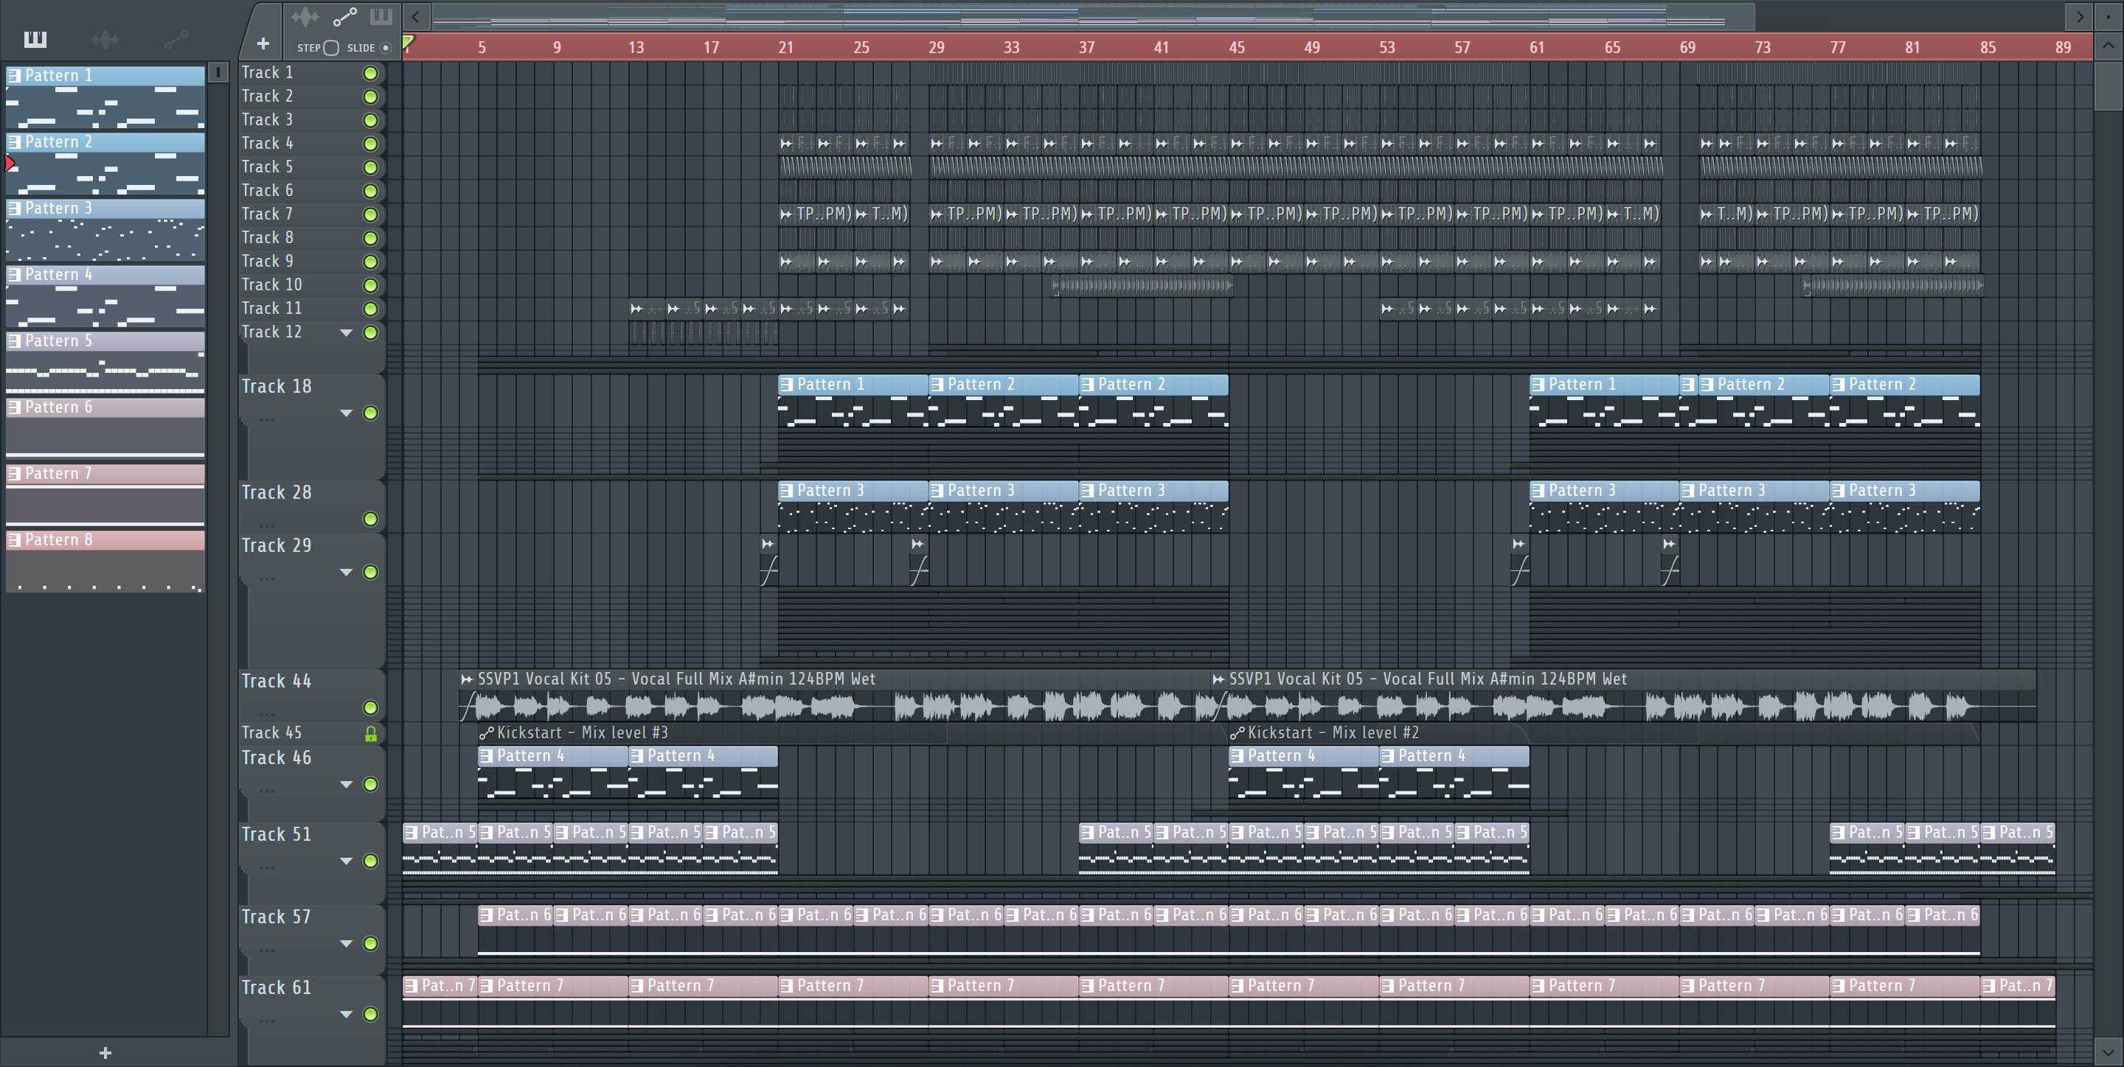The width and height of the screenshot is (2124, 1067).
Task: Mute Track 11 with its green LED
Action: (371, 309)
